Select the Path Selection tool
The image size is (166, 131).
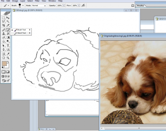tap(4, 46)
